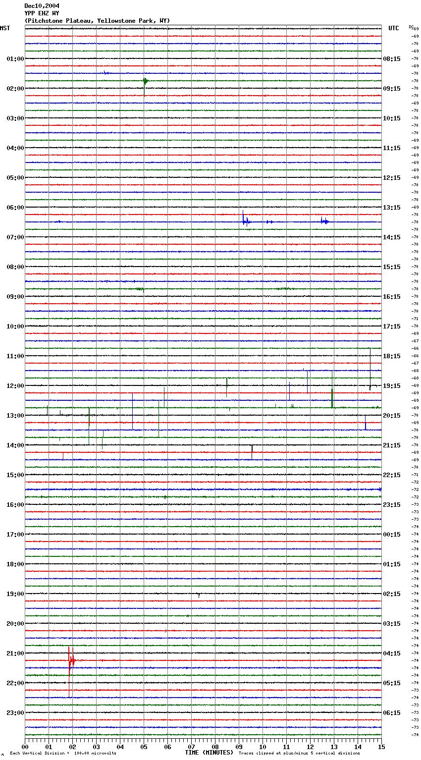This screenshot has height=760, width=421.
Task: Select the 04:00 MST time label
Action: [x=15, y=148]
